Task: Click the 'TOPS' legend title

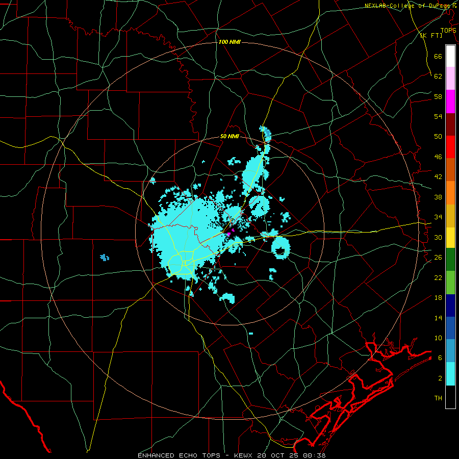Action: pos(448,30)
